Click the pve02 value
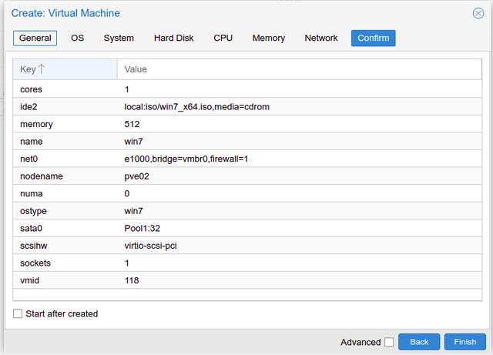Viewport: 493px width, 355px height. pyautogui.click(x=137, y=176)
